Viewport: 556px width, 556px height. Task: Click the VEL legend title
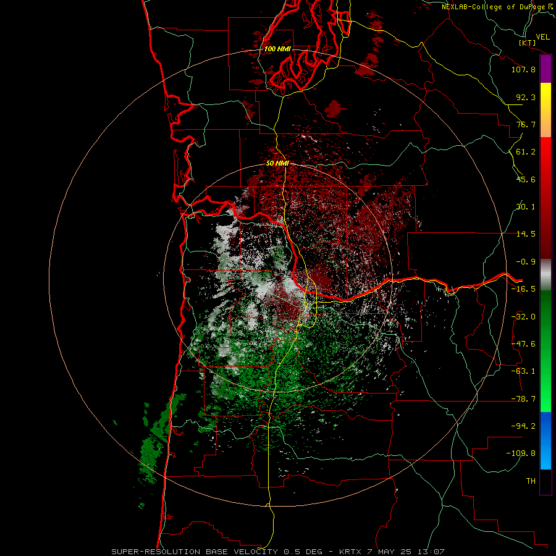(x=542, y=36)
